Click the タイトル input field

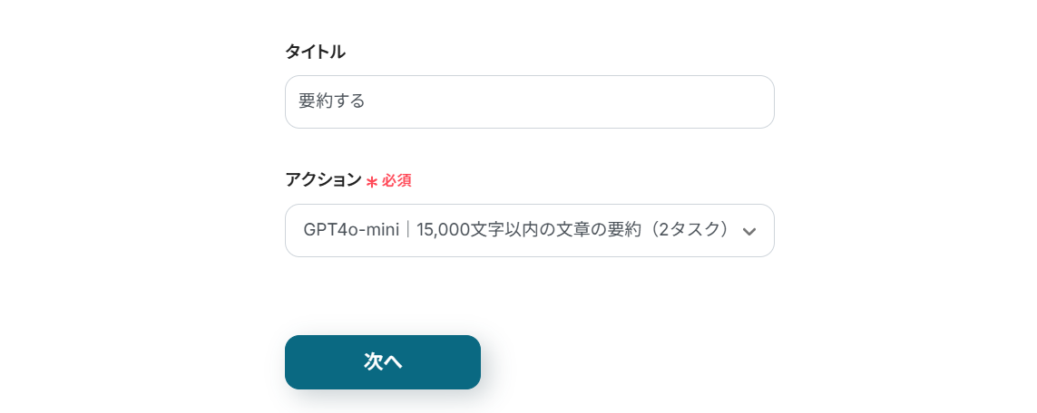(x=529, y=101)
